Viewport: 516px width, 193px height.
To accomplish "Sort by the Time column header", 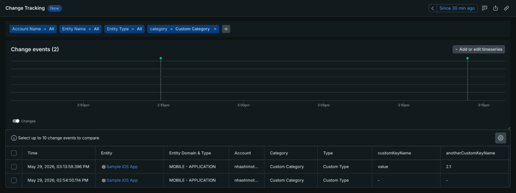I will pyautogui.click(x=33, y=153).
